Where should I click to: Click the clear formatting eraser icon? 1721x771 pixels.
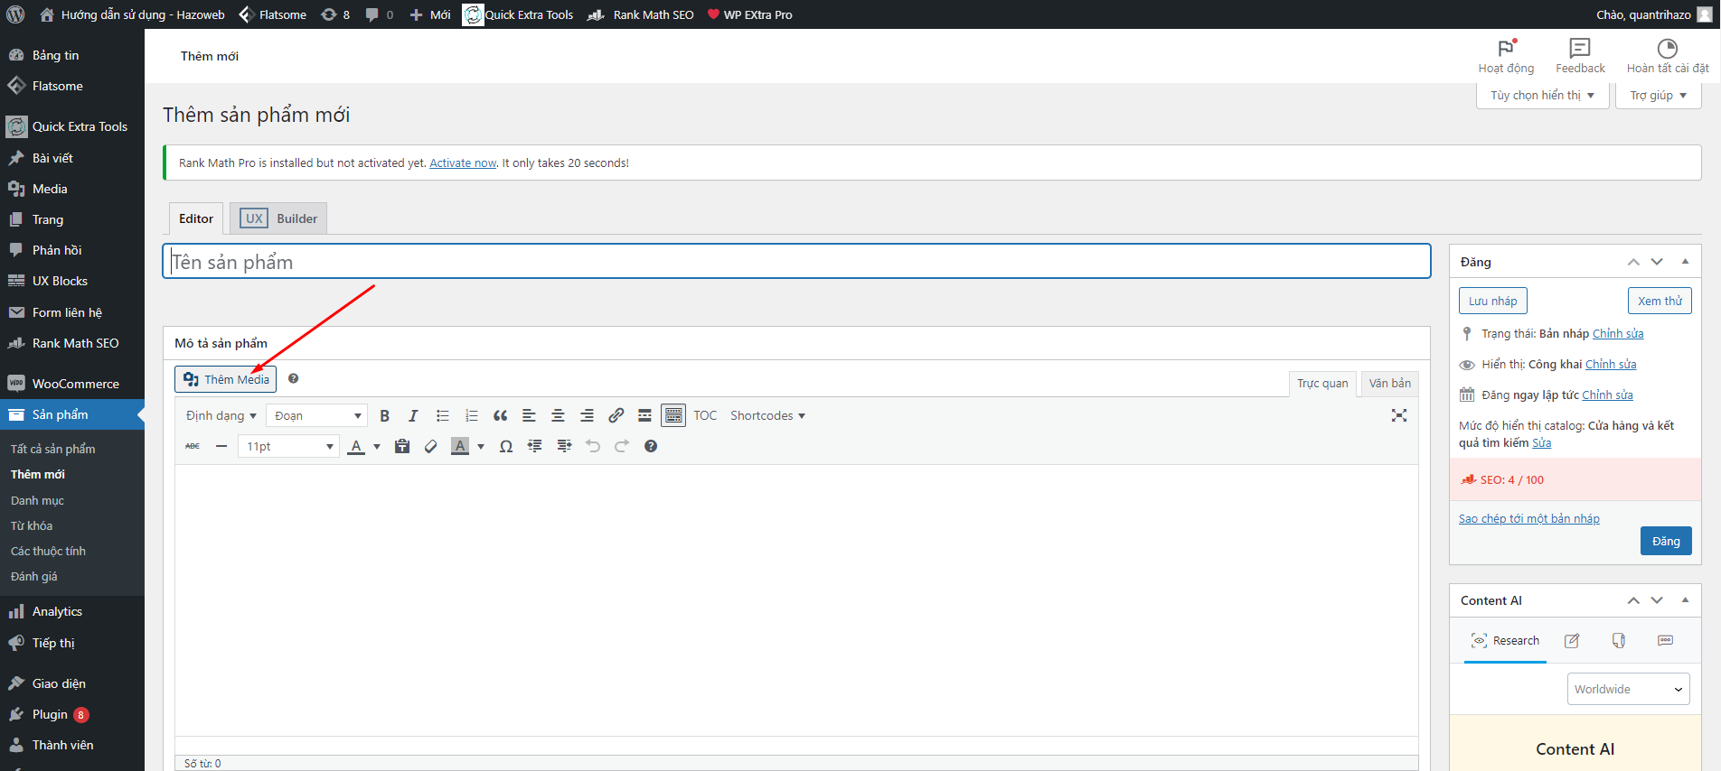coord(431,447)
